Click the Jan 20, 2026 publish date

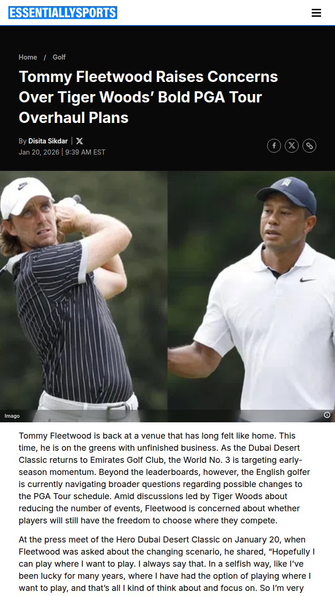tap(39, 152)
